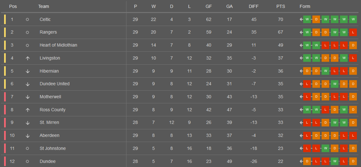
Task: Click St. Mirren's draws value 12
Action: point(171,123)
